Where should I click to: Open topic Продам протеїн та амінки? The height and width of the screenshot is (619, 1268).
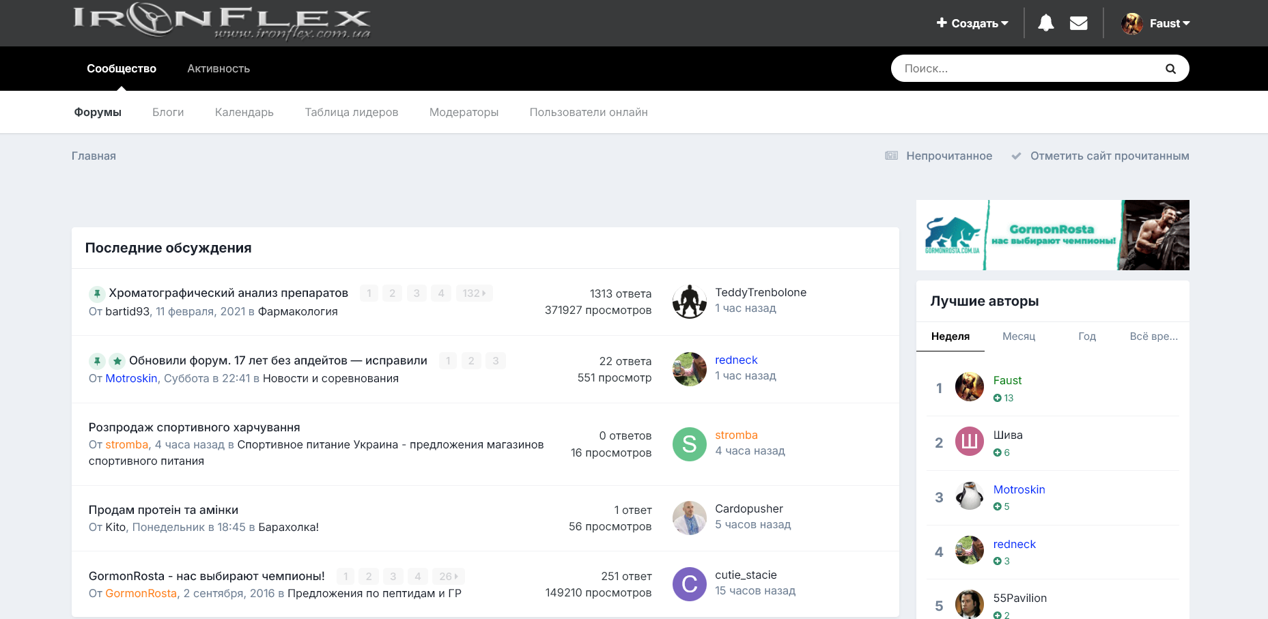[x=163, y=510]
